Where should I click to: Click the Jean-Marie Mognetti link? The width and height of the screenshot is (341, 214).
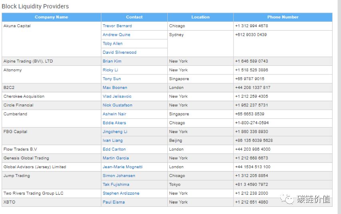(123, 167)
